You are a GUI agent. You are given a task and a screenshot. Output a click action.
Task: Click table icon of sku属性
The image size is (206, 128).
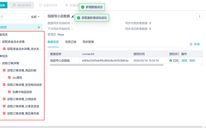[9, 78]
